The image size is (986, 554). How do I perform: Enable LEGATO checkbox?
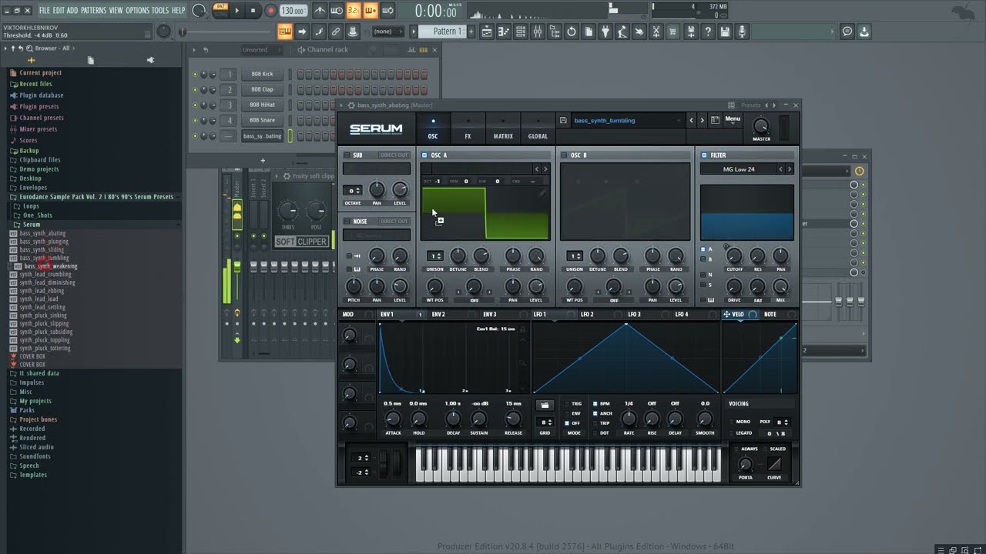(x=731, y=433)
